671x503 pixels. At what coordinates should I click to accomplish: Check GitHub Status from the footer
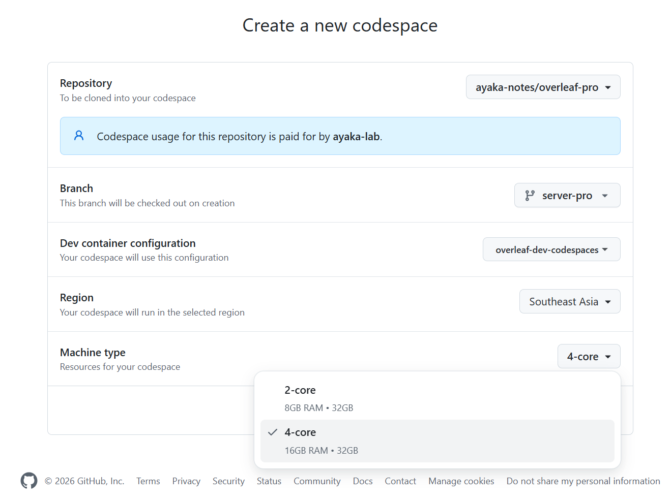269,481
